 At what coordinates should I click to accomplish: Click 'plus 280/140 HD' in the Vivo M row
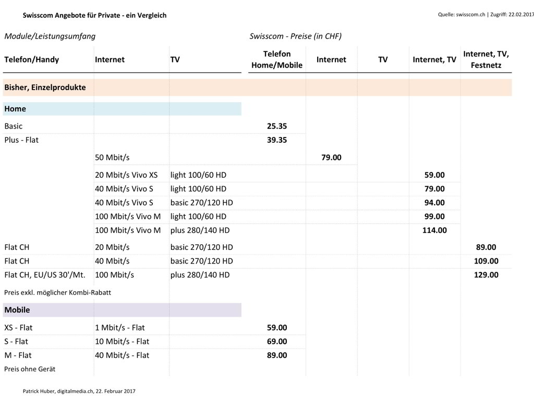200,230
